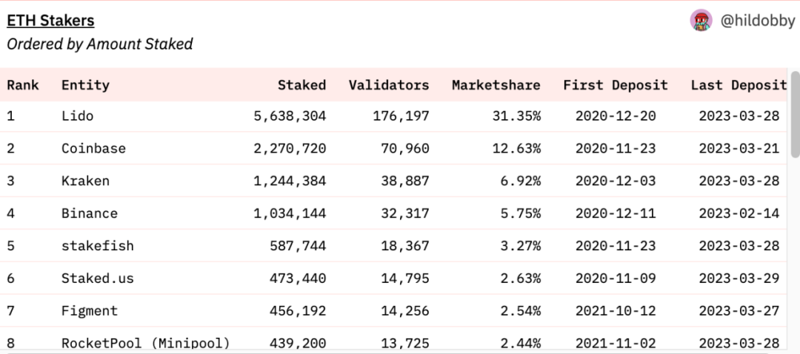Click the Staked.us entity cell

pos(97,278)
